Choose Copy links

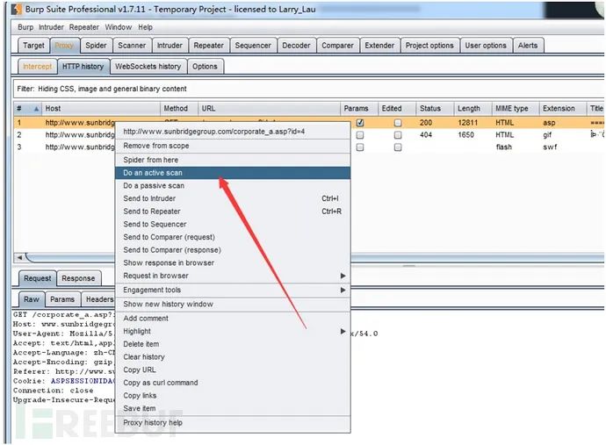pos(233,396)
